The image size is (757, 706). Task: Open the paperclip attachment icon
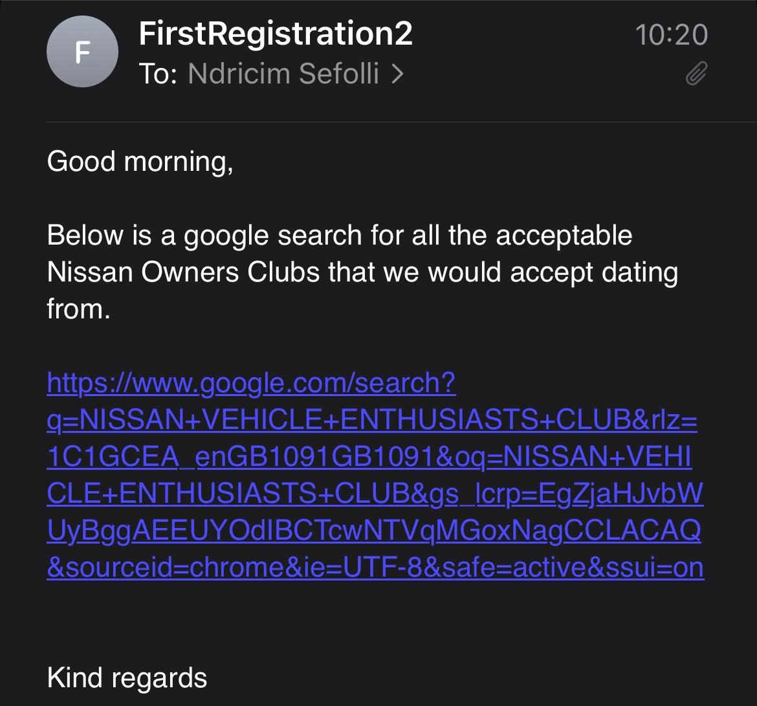(x=696, y=74)
